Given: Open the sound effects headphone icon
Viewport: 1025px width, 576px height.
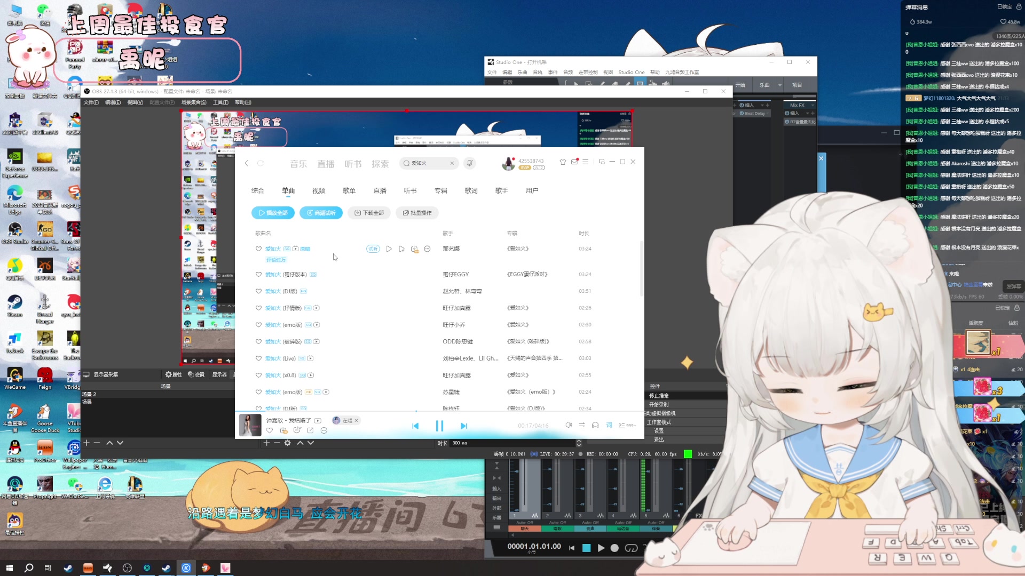Looking at the screenshot, I should pyautogui.click(x=595, y=425).
